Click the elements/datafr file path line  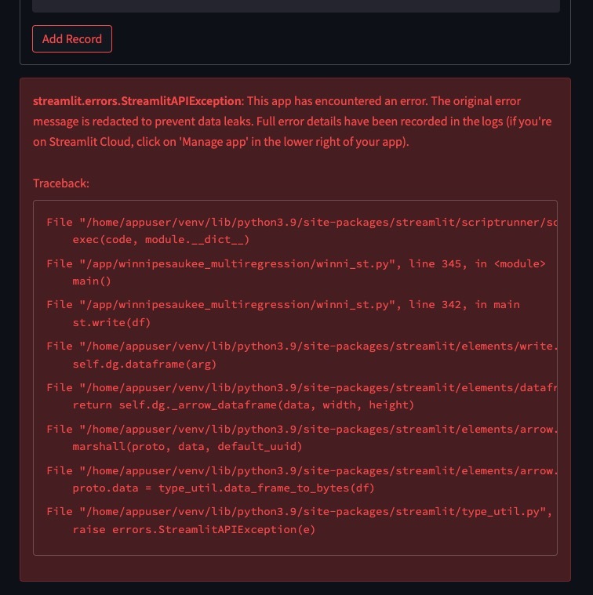(302, 387)
